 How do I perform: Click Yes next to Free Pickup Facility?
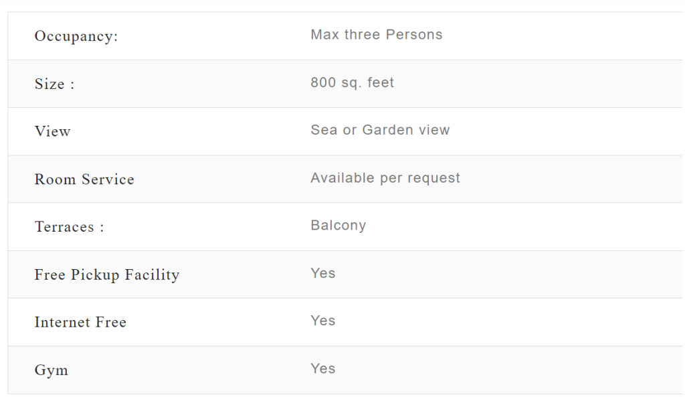coord(323,273)
